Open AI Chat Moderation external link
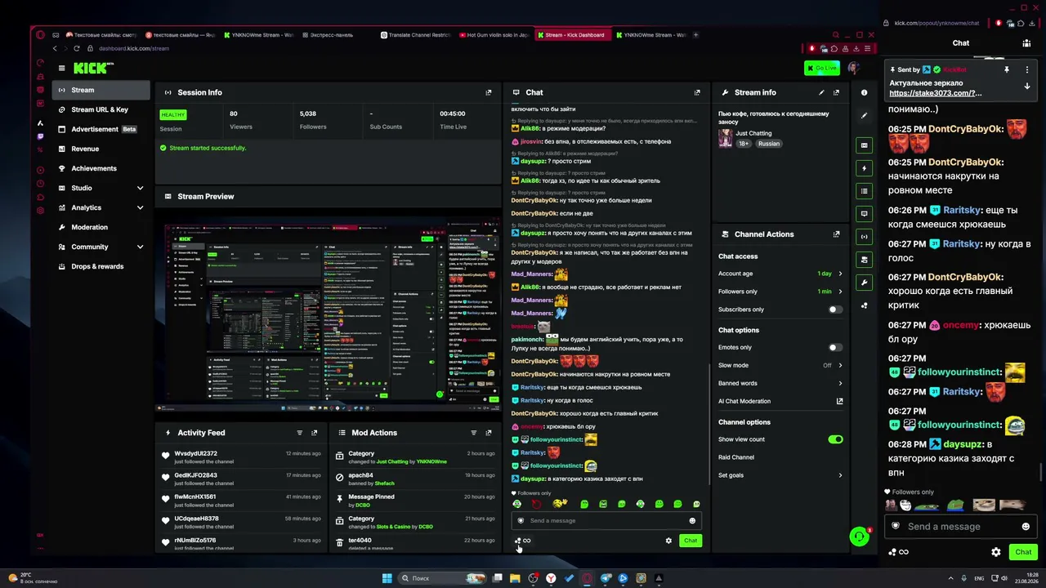The height and width of the screenshot is (588, 1046). tap(839, 401)
